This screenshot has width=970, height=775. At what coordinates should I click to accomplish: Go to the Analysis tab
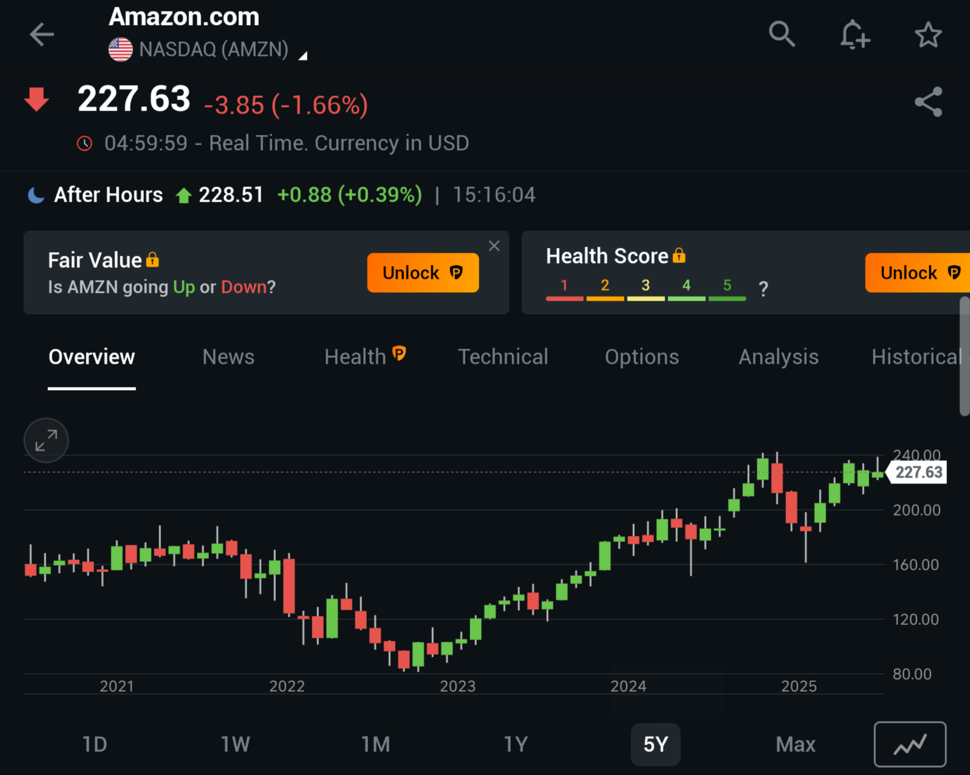(x=779, y=357)
